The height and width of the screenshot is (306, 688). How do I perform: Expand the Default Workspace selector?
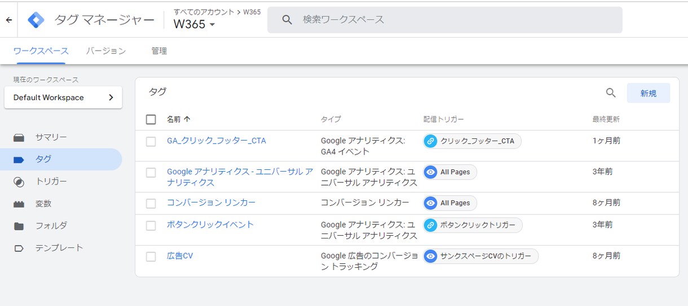coord(63,97)
